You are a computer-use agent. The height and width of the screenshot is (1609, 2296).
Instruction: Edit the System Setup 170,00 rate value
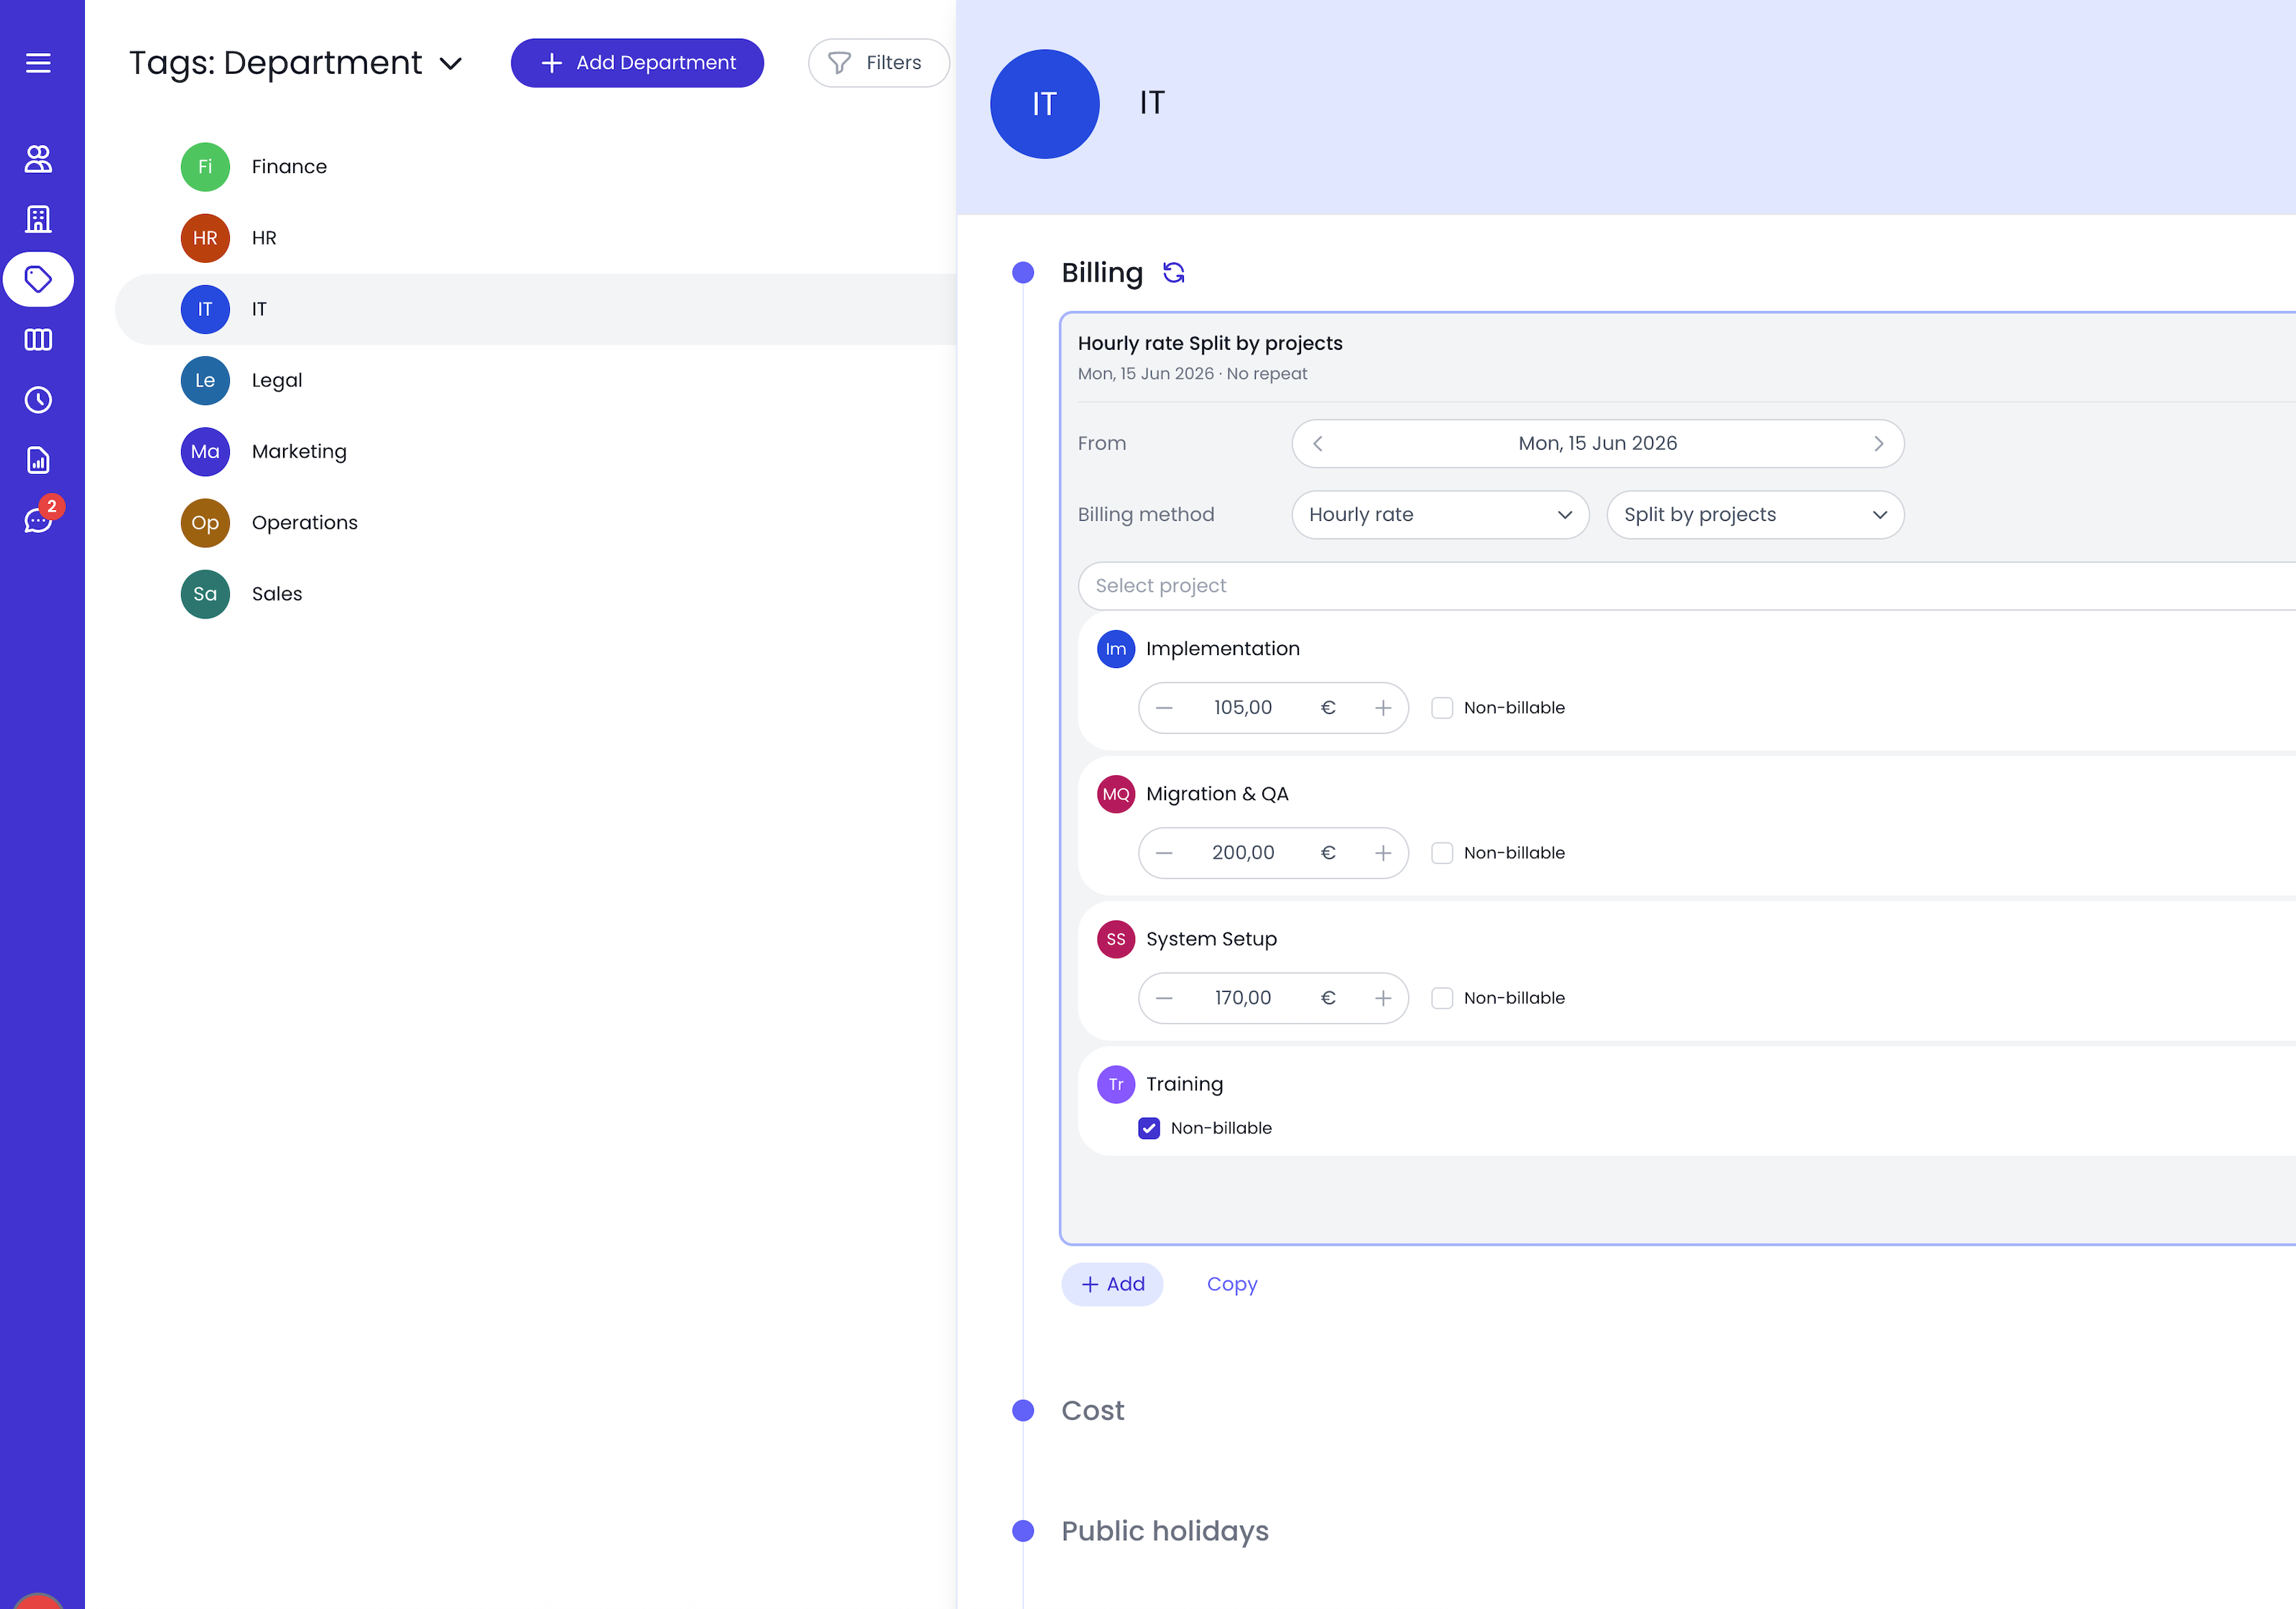click(1243, 998)
